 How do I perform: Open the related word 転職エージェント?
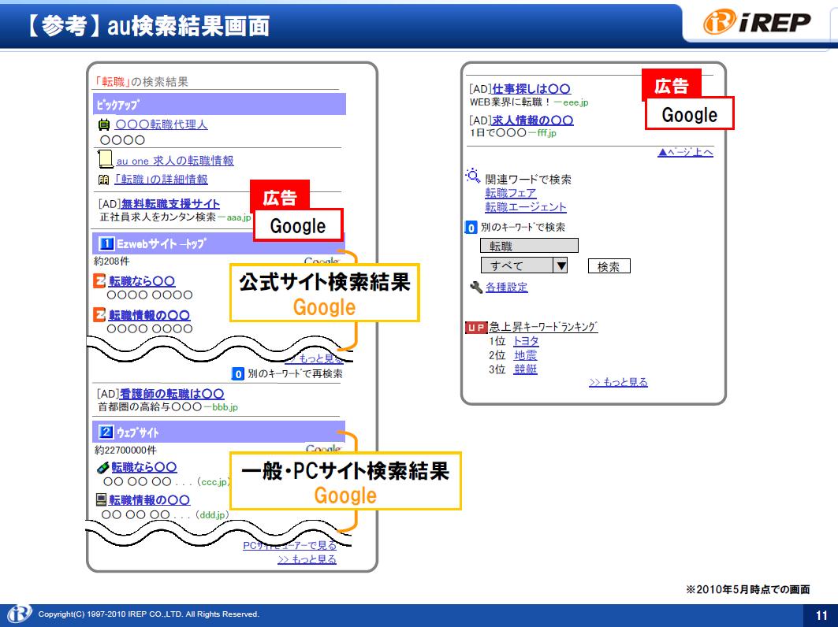[x=525, y=206]
